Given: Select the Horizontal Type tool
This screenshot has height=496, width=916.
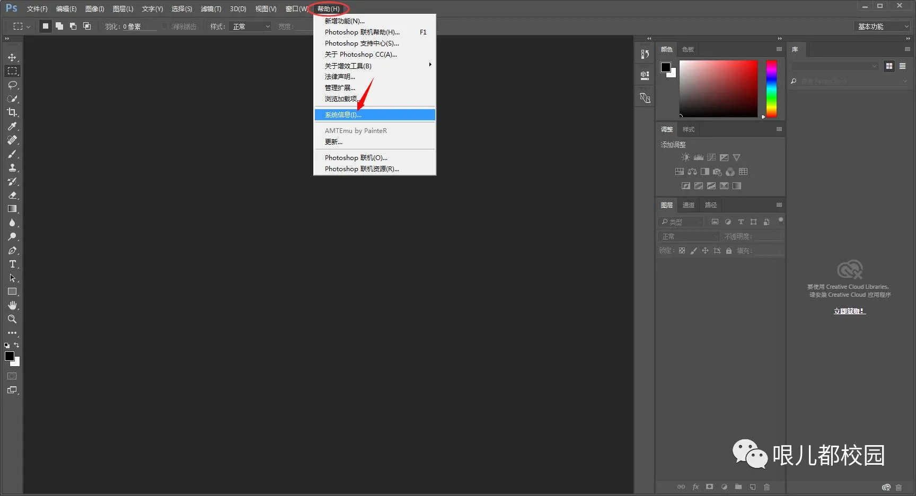Looking at the screenshot, I should tap(12, 264).
